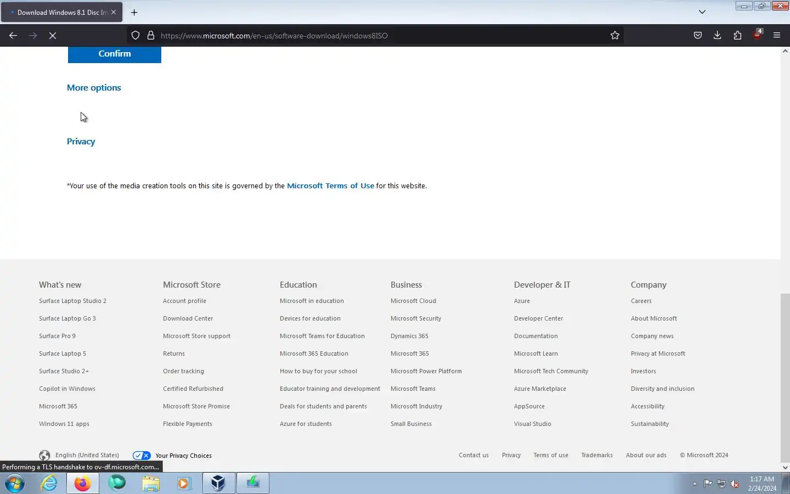Open VirtualBox taskbar icon
This screenshot has height=494, width=790.
[x=218, y=484]
